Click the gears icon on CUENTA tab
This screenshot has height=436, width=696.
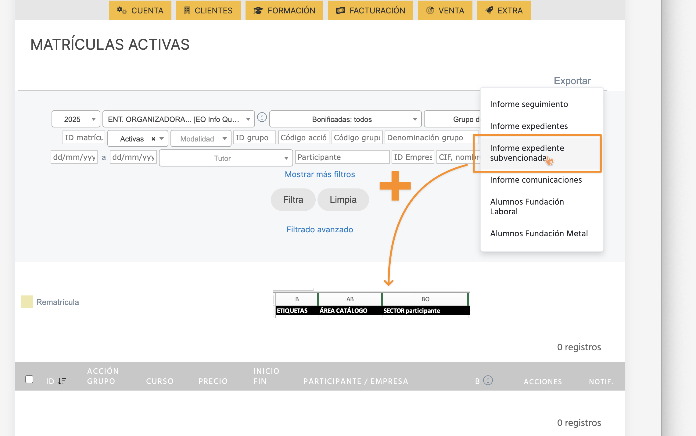[x=122, y=10]
